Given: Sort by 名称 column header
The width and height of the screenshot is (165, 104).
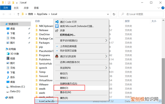Looking at the screenshot, I should (37, 21).
